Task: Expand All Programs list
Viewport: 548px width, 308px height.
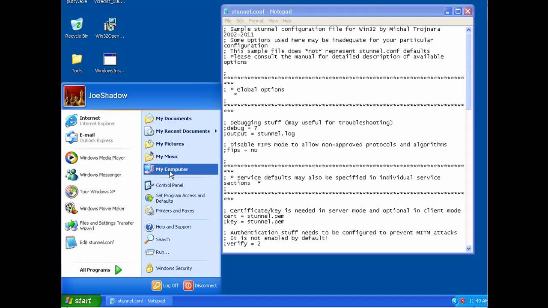Action: 101,270
